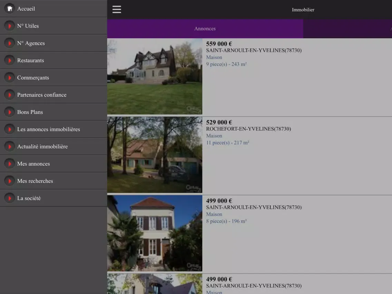The image size is (392, 294).
Task: Open the Accueil menu entry
Action: coord(53,9)
